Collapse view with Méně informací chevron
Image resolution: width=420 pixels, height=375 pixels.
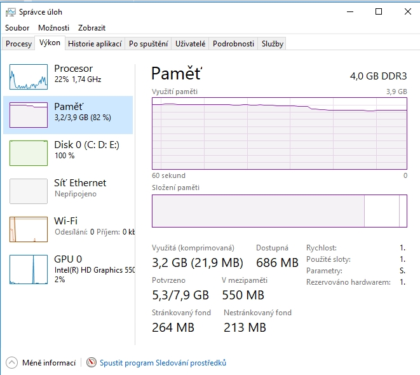tap(11, 363)
